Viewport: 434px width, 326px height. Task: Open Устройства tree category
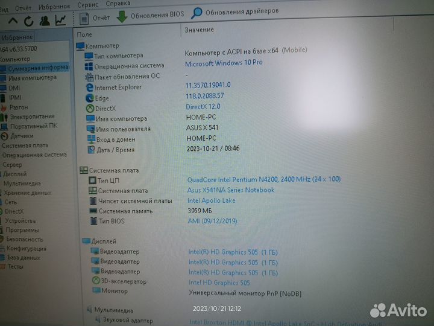point(20,221)
